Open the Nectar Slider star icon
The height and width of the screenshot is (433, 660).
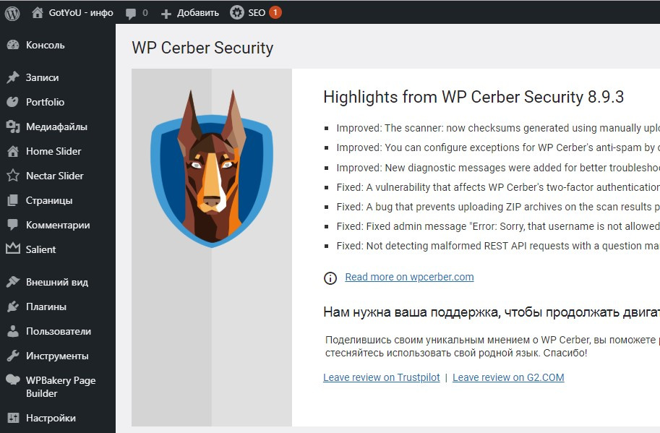[x=13, y=176]
